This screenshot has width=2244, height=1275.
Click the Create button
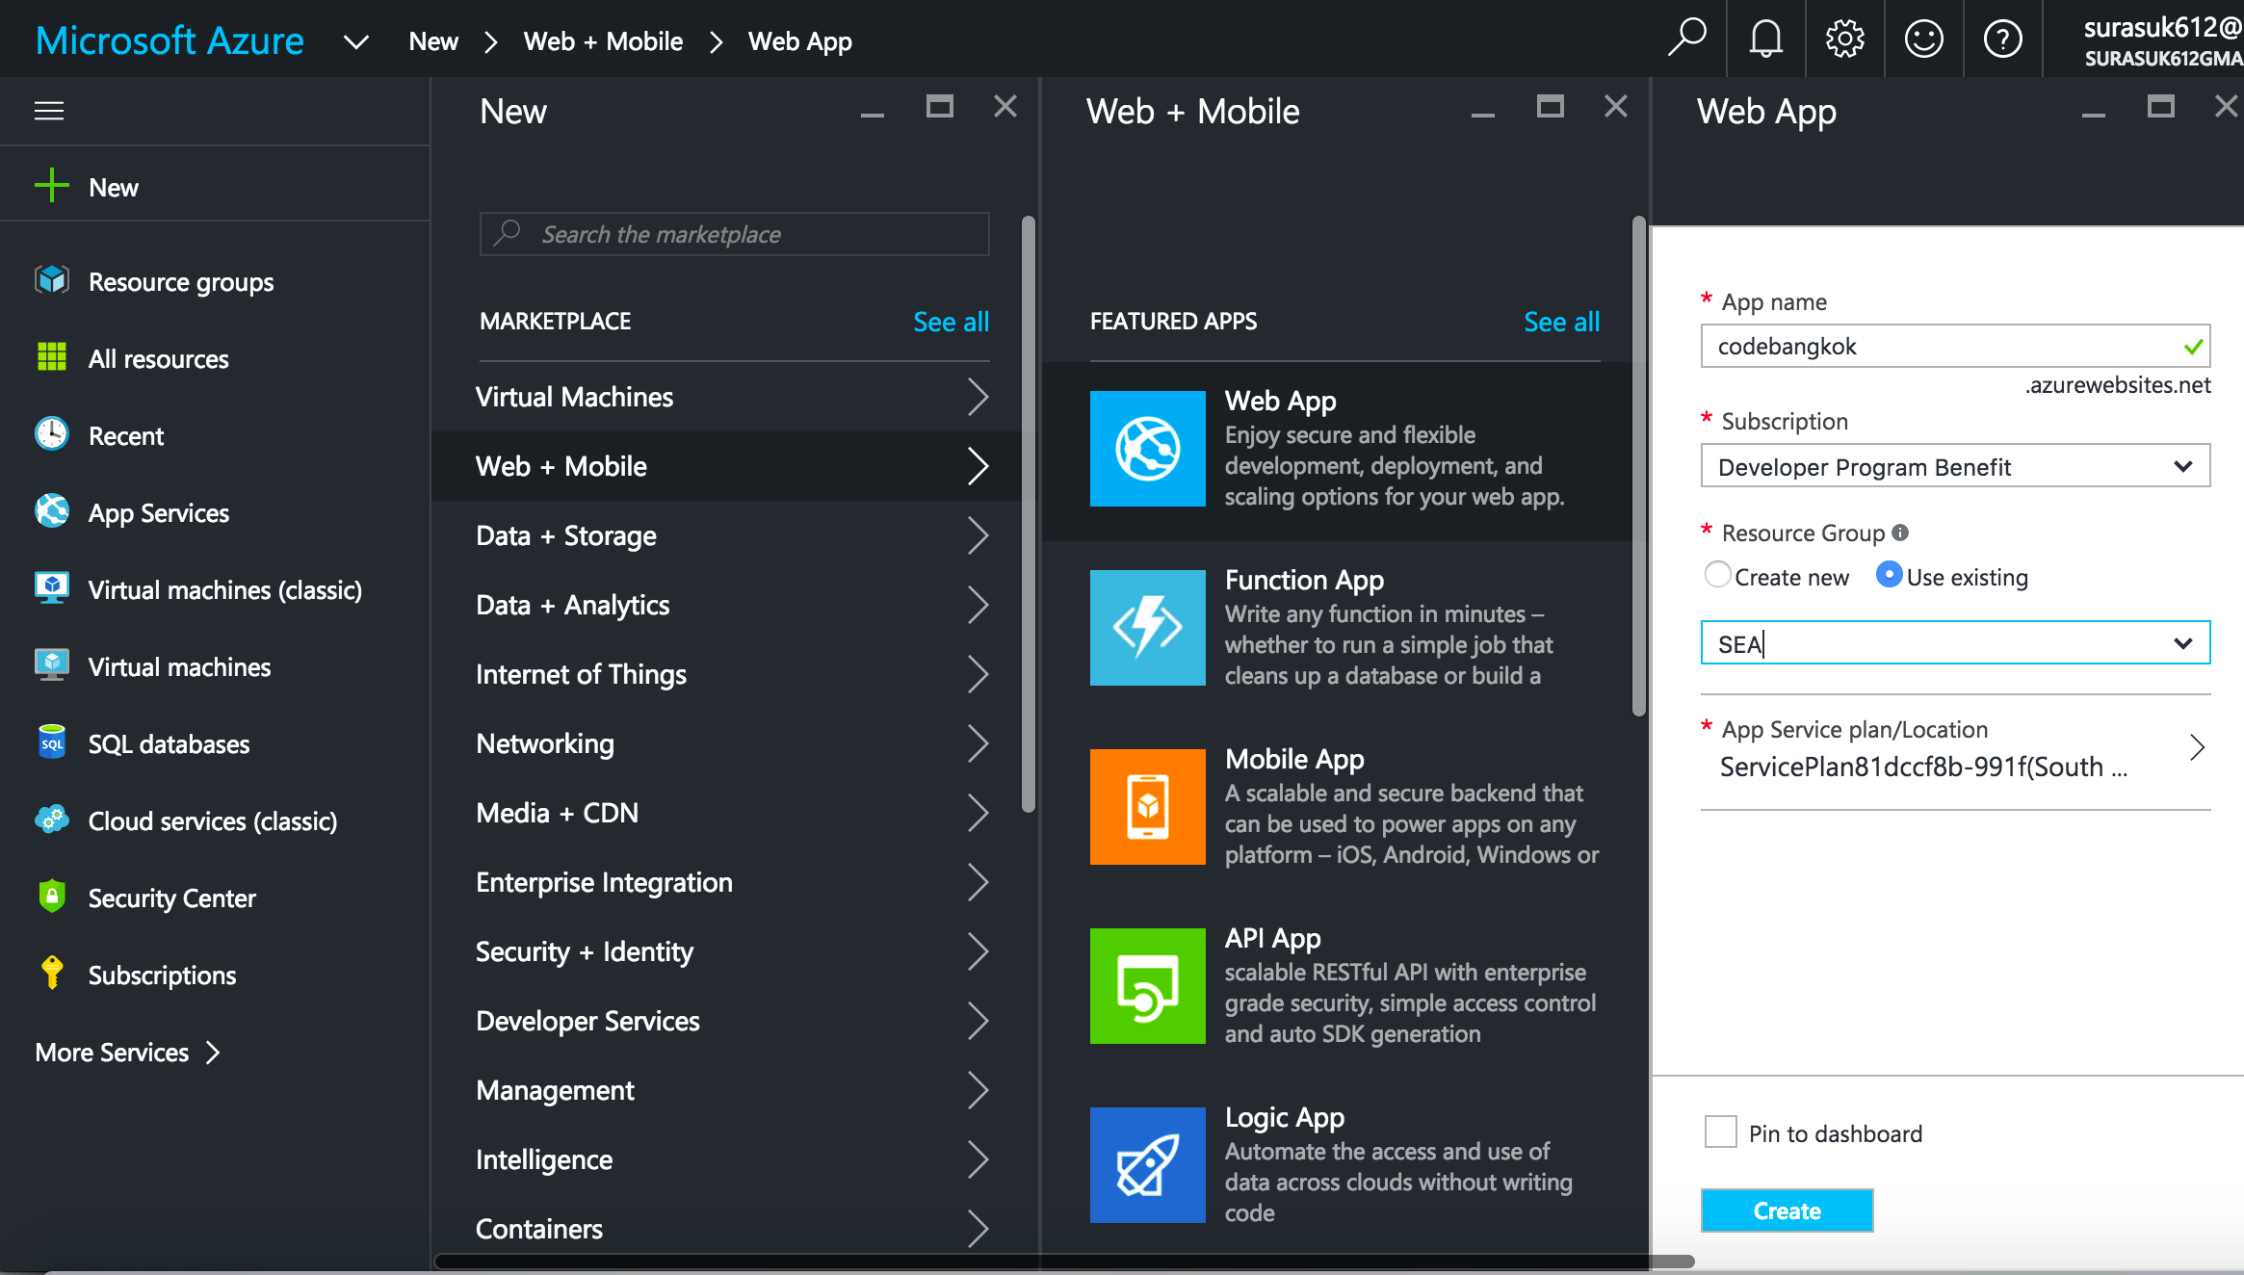[x=1787, y=1210]
